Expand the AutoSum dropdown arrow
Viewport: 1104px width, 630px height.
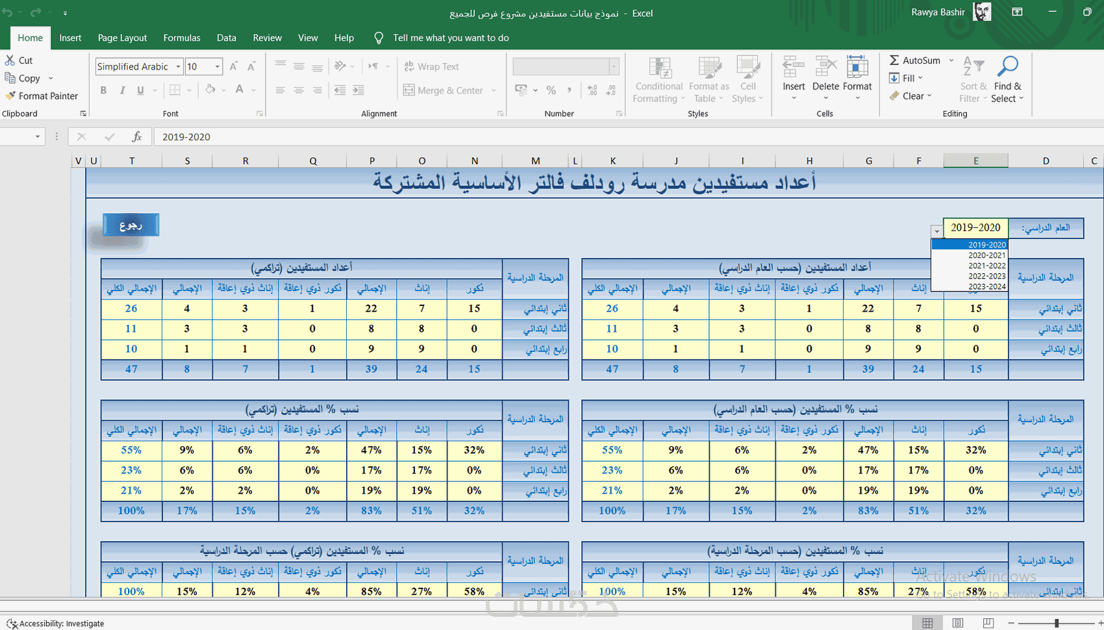(951, 60)
